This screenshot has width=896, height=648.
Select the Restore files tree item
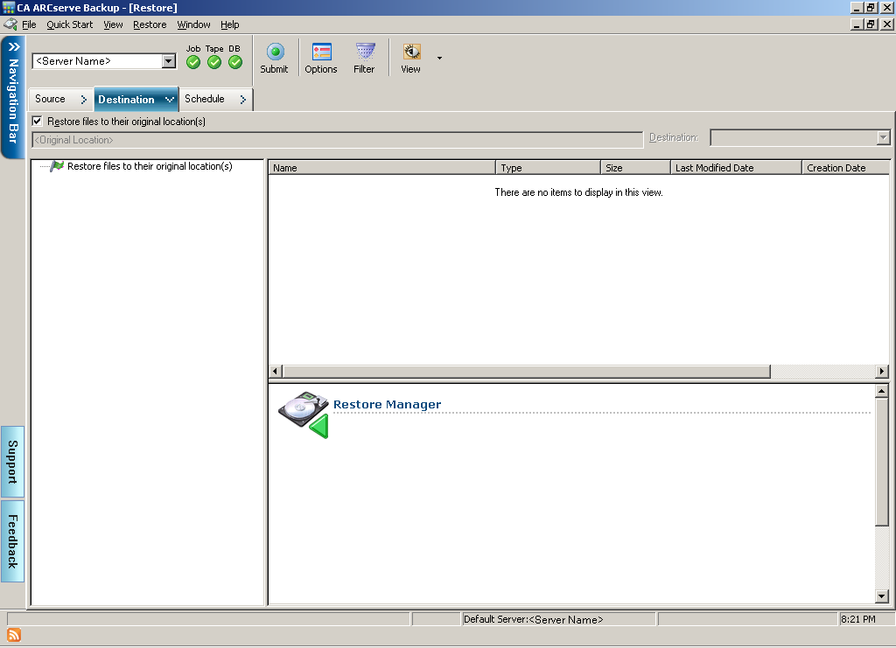(x=149, y=166)
